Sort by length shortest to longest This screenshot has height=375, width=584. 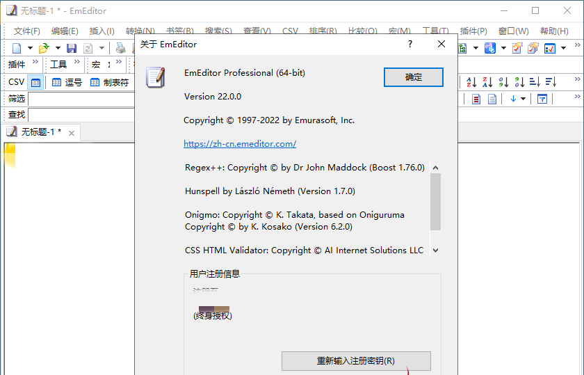535,81
